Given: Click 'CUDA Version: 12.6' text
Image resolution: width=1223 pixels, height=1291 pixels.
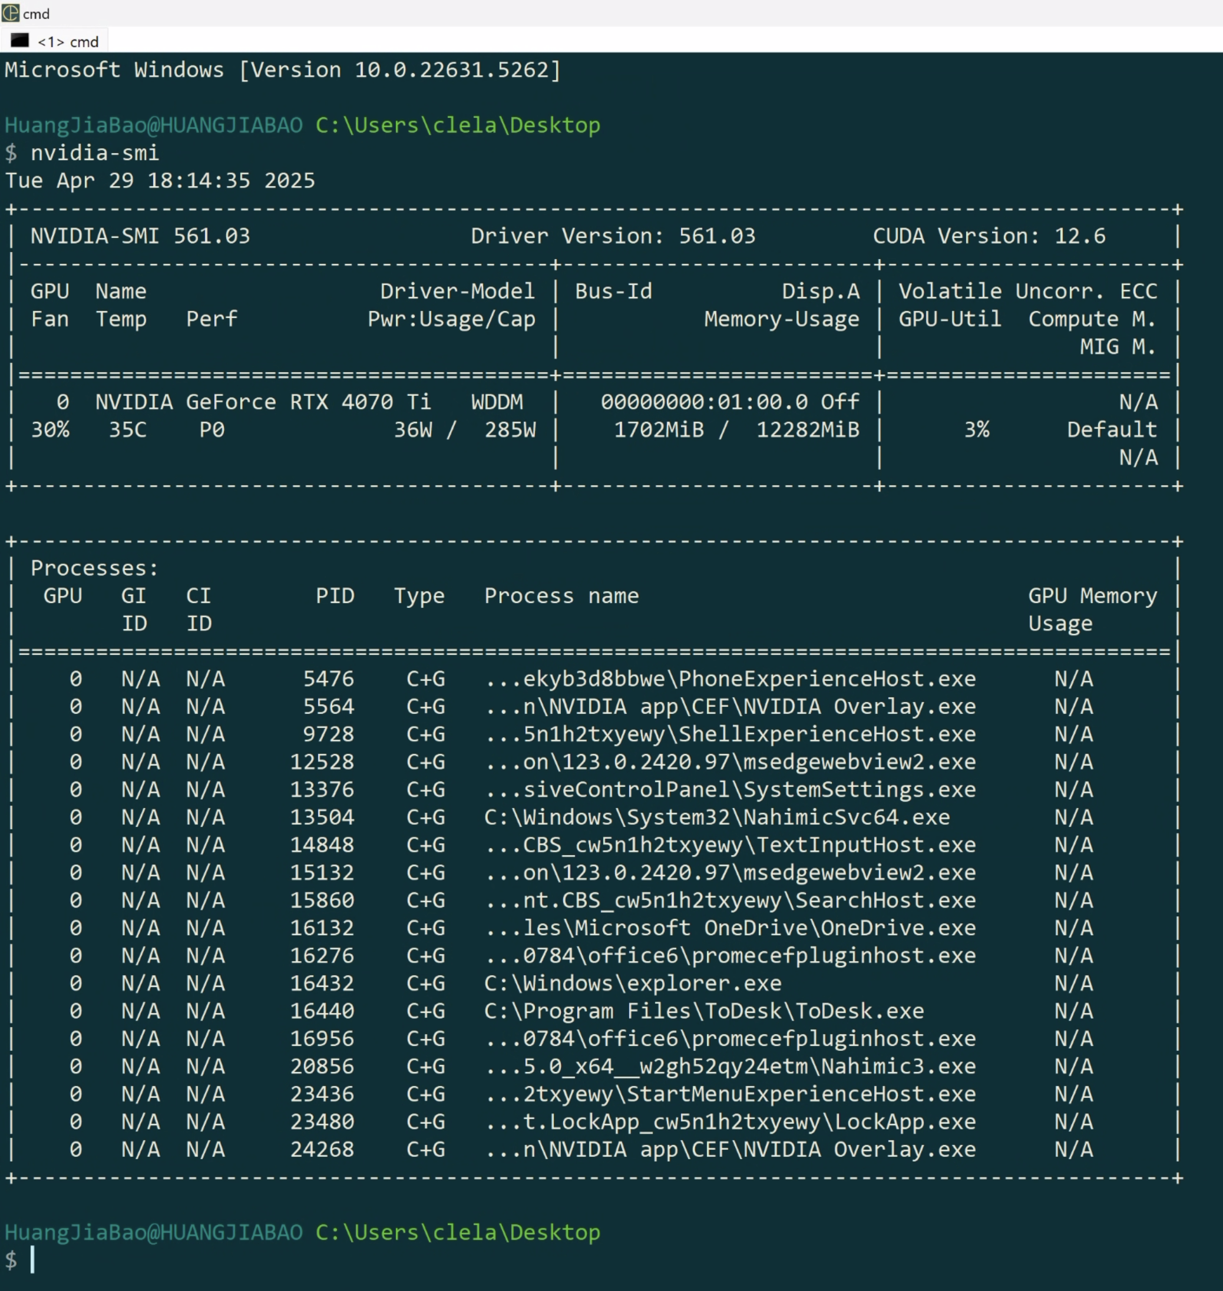Looking at the screenshot, I should (989, 236).
